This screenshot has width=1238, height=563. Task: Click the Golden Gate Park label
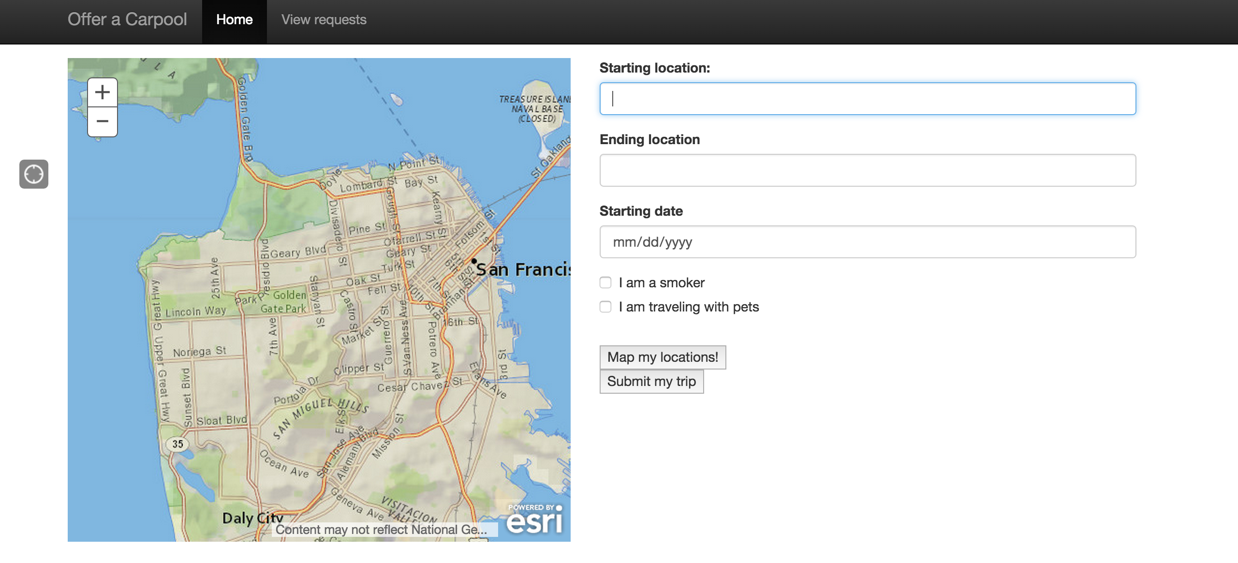[x=286, y=301]
